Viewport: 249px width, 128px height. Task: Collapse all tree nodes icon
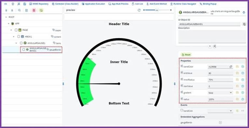point(12,10)
